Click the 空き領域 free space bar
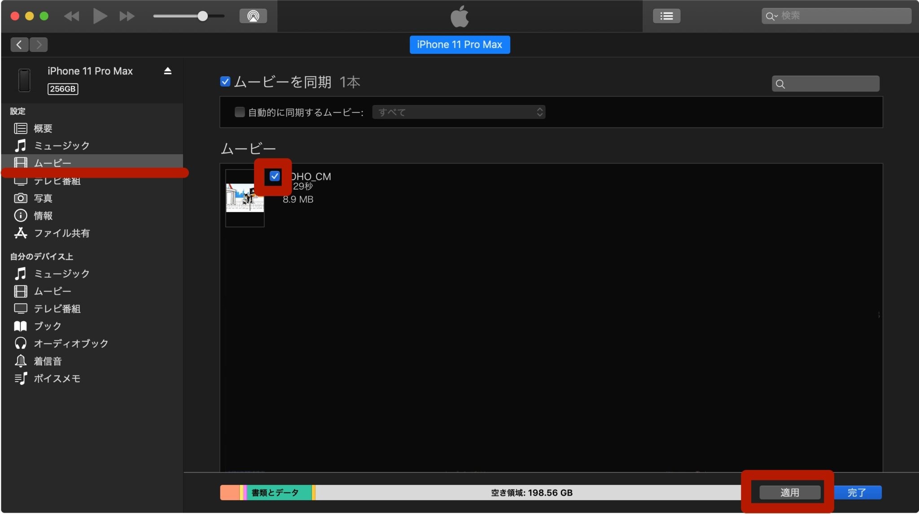The image size is (919, 514). pos(529,492)
